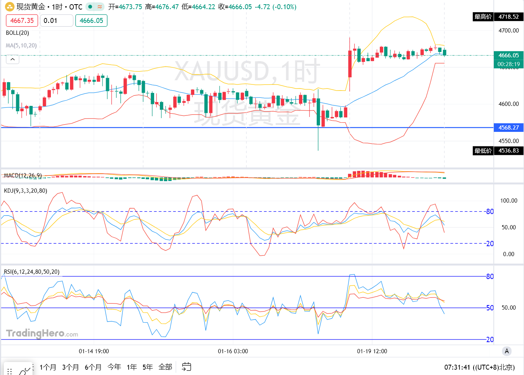This screenshot has height=375, width=524.
Task: Open symbol search from 现货黄金 title
Action: pos(31,7)
